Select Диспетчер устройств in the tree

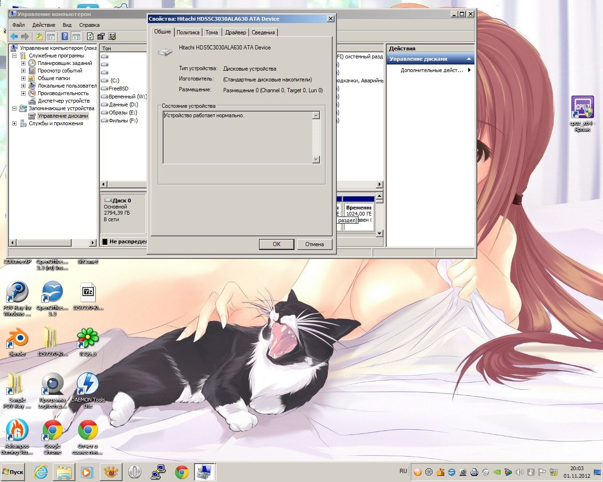(64, 101)
